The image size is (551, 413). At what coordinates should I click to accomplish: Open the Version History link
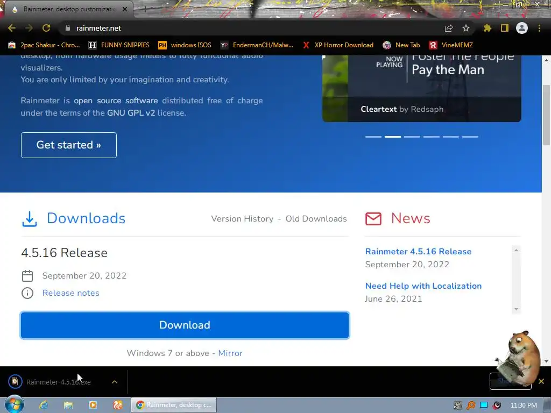tap(242, 218)
